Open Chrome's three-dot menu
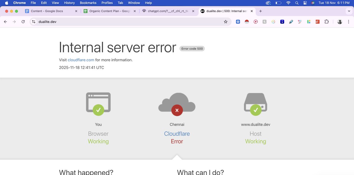354x175 pixels. 348,22
